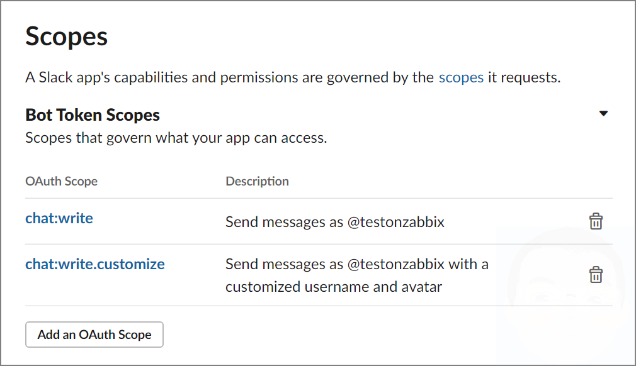The width and height of the screenshot is (636, 366).
Task: Click the words 'it requests.' after the scopes link
Action: (524, 77)
